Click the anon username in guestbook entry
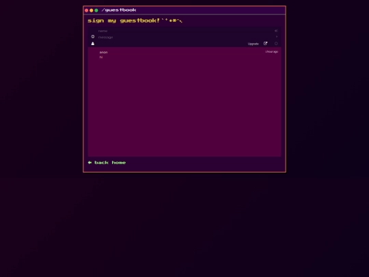Viewport: 369px width, 277px height. point(104,52)
